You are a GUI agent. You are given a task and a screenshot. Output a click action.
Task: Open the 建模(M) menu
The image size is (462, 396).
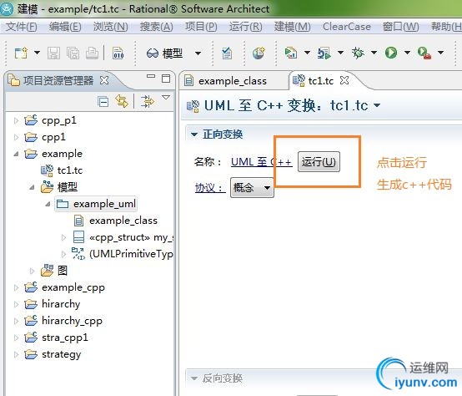(x=292, y=27)
